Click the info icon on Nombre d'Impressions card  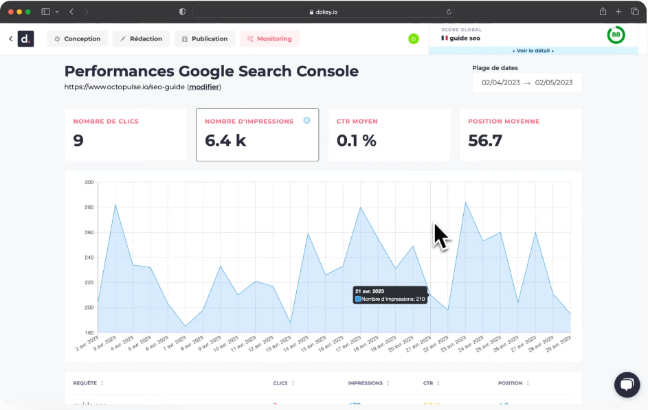coord(306,120)
